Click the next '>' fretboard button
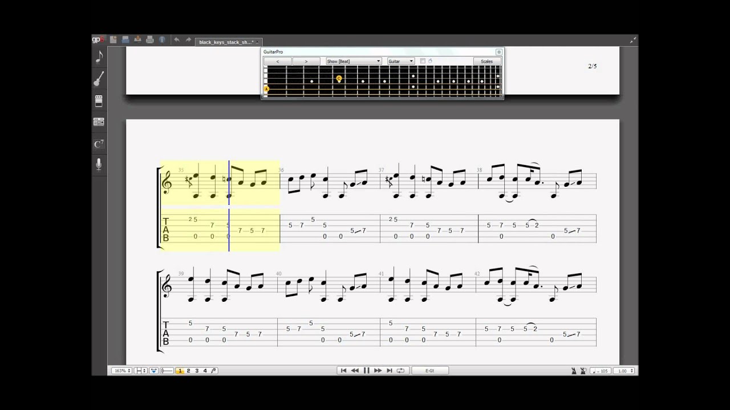 point(306,61)
